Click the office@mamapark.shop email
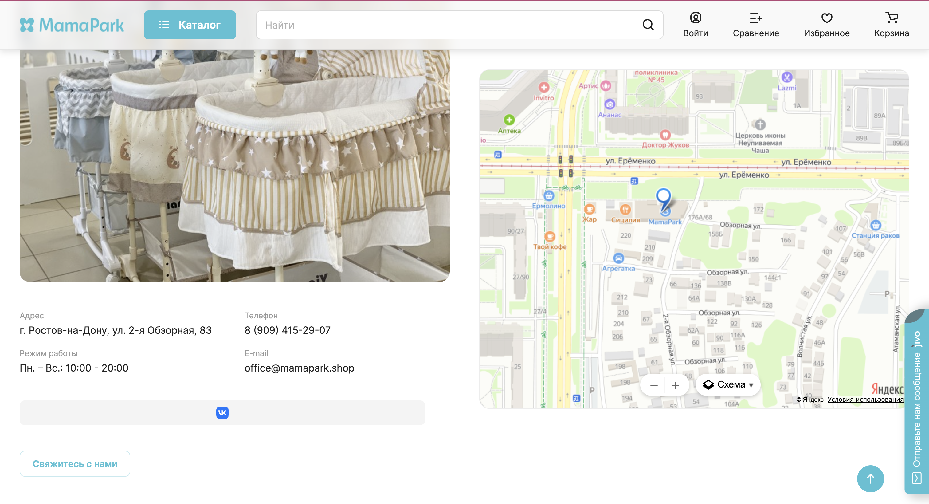 [299, 368]
